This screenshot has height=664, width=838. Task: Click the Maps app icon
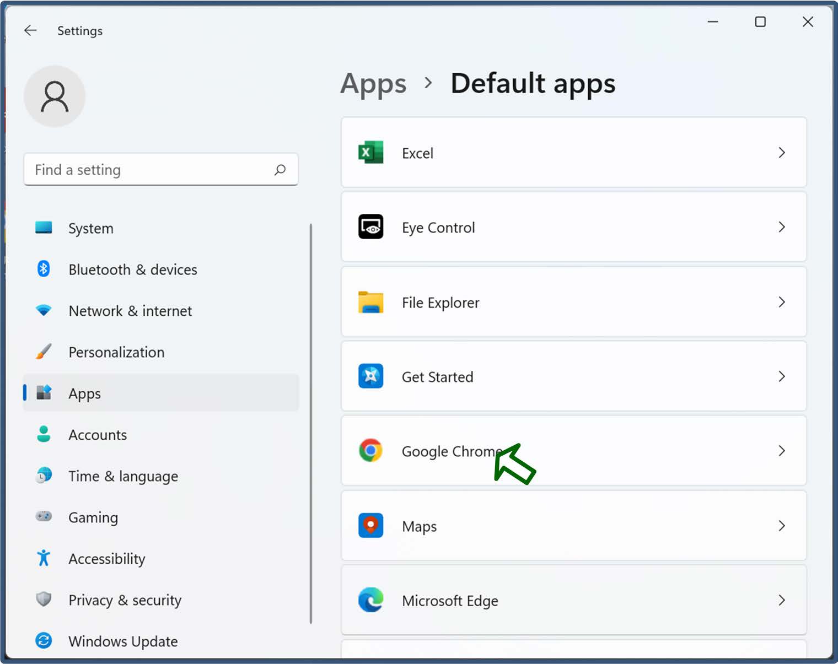[x=370, y=525]
